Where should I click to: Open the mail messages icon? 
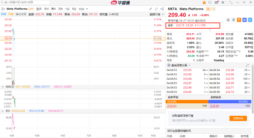click(x=216, y=2)
